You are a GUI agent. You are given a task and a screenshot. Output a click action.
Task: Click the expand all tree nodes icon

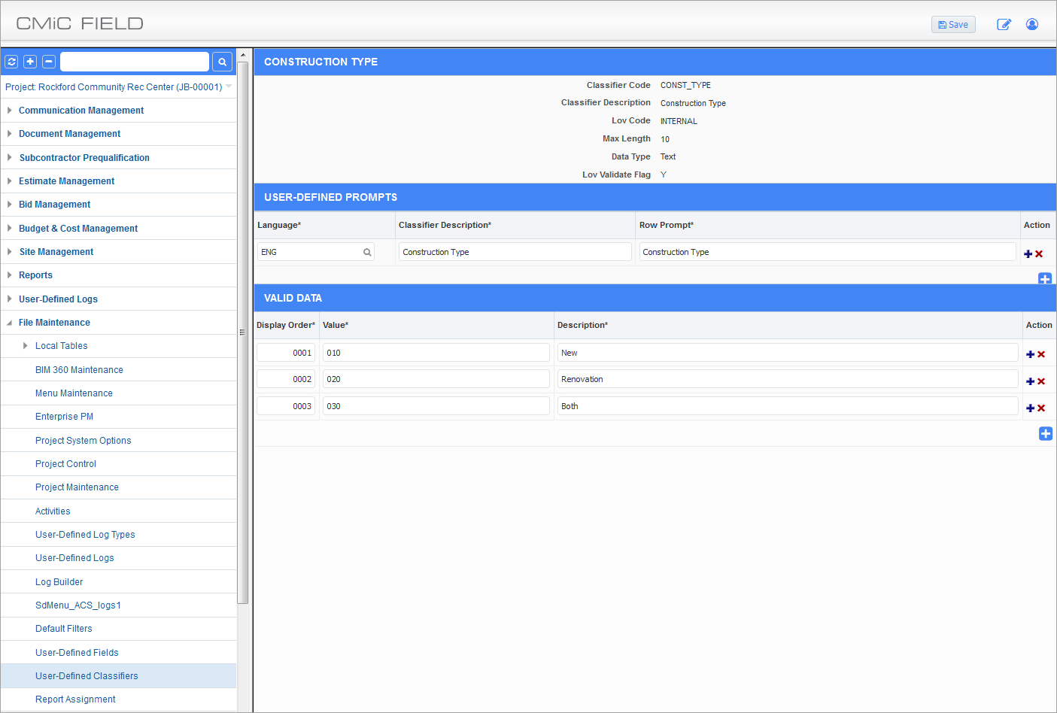[x=30, y=62]
